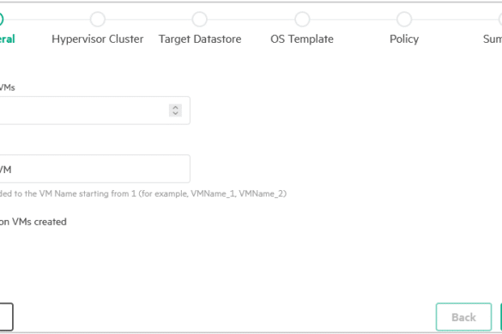Click the green button beside Back
This screenshot has width=502, height=334.
click(501, 317)
